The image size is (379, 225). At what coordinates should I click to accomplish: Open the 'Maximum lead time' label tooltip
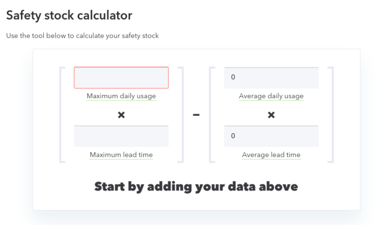(121, 155)
